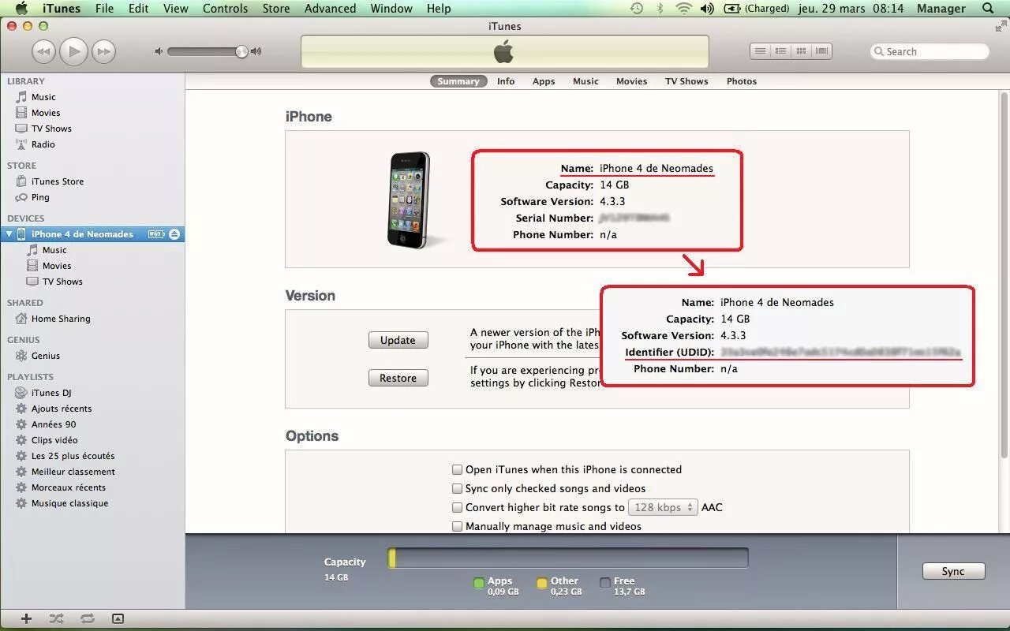
Task: Enable Convert higher bit rate songs
Action: pyautogui.click(x=457, y=507)
